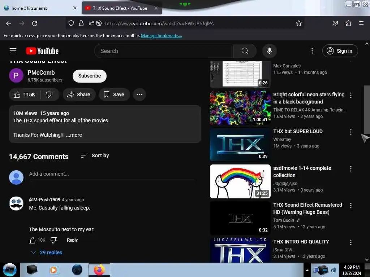Viewport: 370px width, 277px height.
Task: Play the THX Remastered 0:32 thumbnail
Action: 240,218
